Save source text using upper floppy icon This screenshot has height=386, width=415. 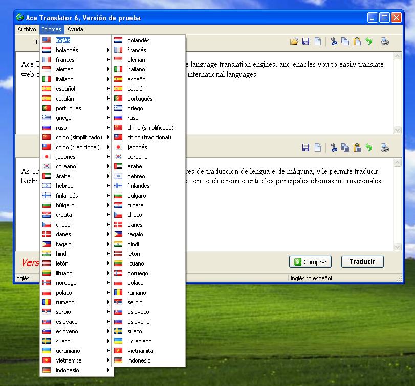pyautogui.click(x=305, y=41)
